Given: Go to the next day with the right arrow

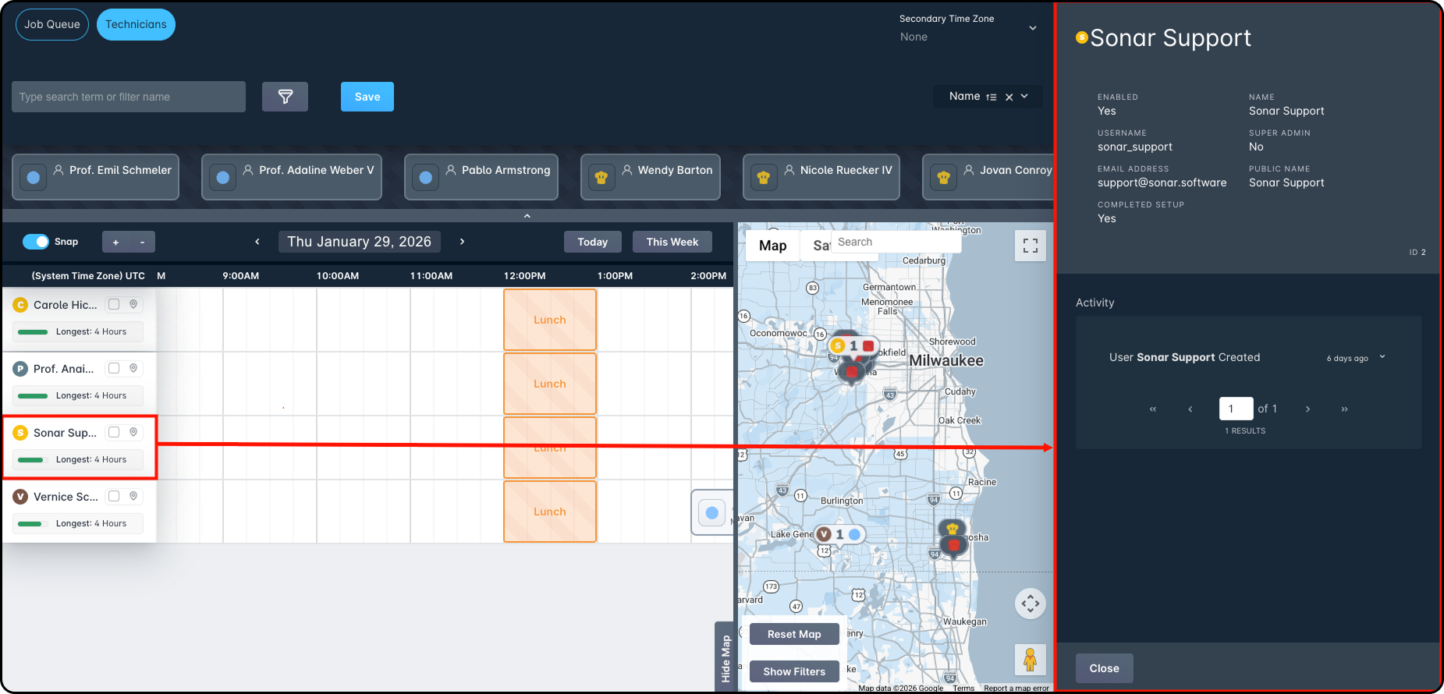Looking at the screenshot, I should point(463,242).
